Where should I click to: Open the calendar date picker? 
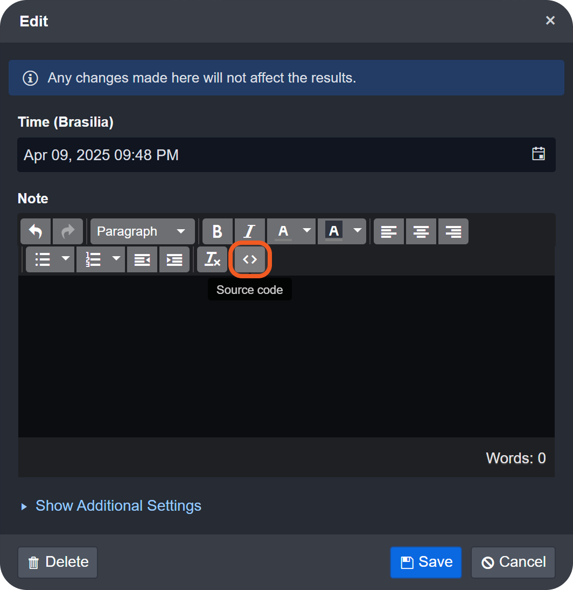pyautogui.click(x=539, y=154)
